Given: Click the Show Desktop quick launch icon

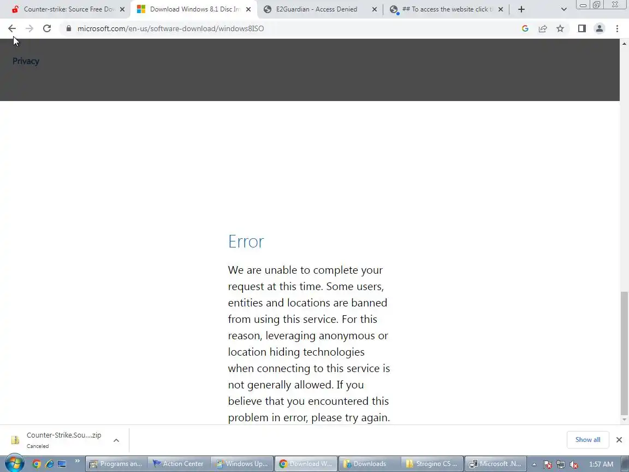Looking at the screenshot, I should click(x=61, y=464).
